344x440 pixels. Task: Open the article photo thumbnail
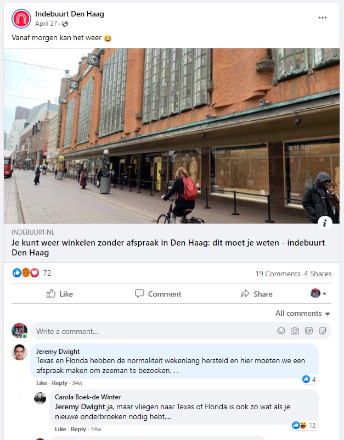[172, 136]
